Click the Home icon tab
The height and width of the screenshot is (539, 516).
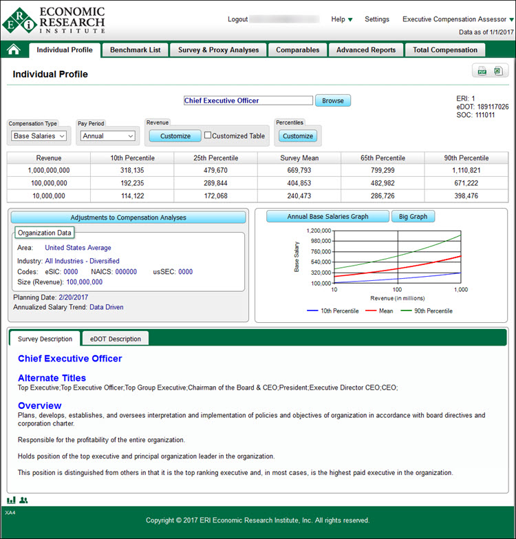click(x=14, y=50)
